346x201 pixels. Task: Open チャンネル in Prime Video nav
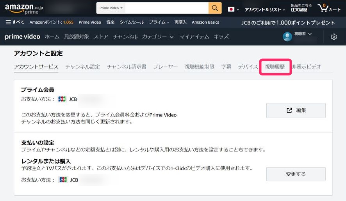[125, 37]
